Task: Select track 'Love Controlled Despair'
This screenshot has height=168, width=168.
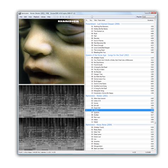Action: [x=119, y=48]
